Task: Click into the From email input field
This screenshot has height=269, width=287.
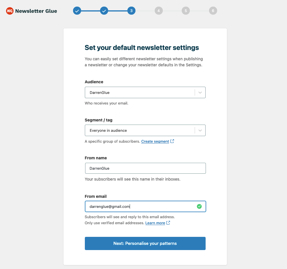Action: (x=139, y=206)
